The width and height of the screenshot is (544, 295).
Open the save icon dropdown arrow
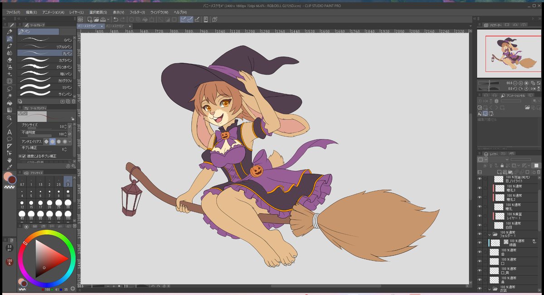107,20
